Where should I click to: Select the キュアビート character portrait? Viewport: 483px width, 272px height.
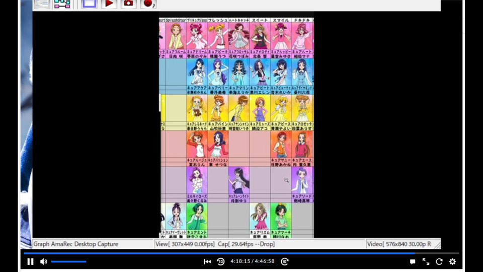pos(260,72)
